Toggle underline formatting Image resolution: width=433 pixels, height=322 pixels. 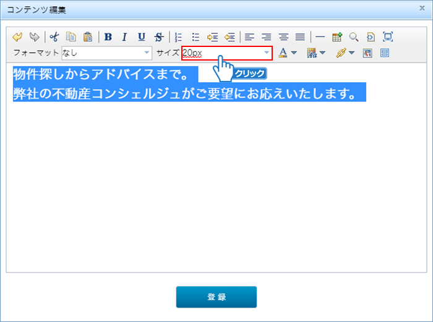pos(142,36)
